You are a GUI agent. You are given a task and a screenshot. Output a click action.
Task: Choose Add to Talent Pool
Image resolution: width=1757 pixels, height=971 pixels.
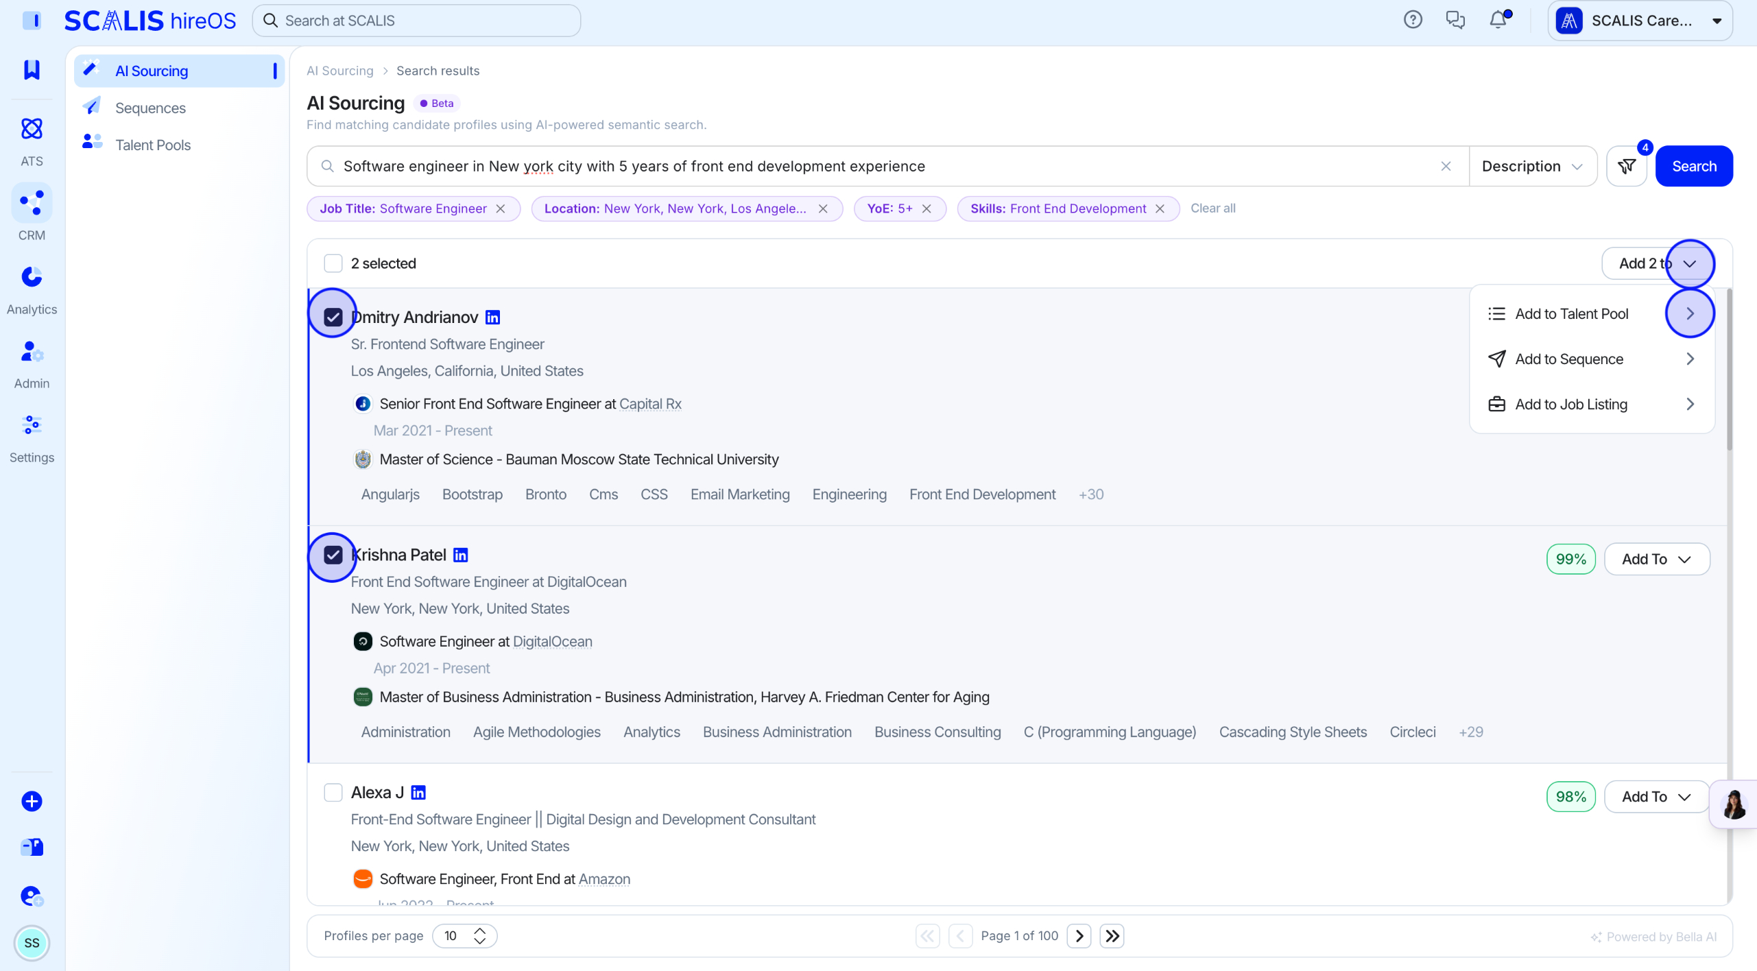point(1591,314)
